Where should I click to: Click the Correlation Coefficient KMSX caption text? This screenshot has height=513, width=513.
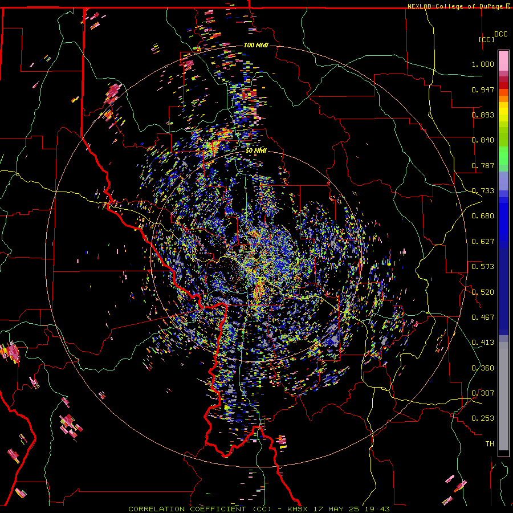pos(259,509)
